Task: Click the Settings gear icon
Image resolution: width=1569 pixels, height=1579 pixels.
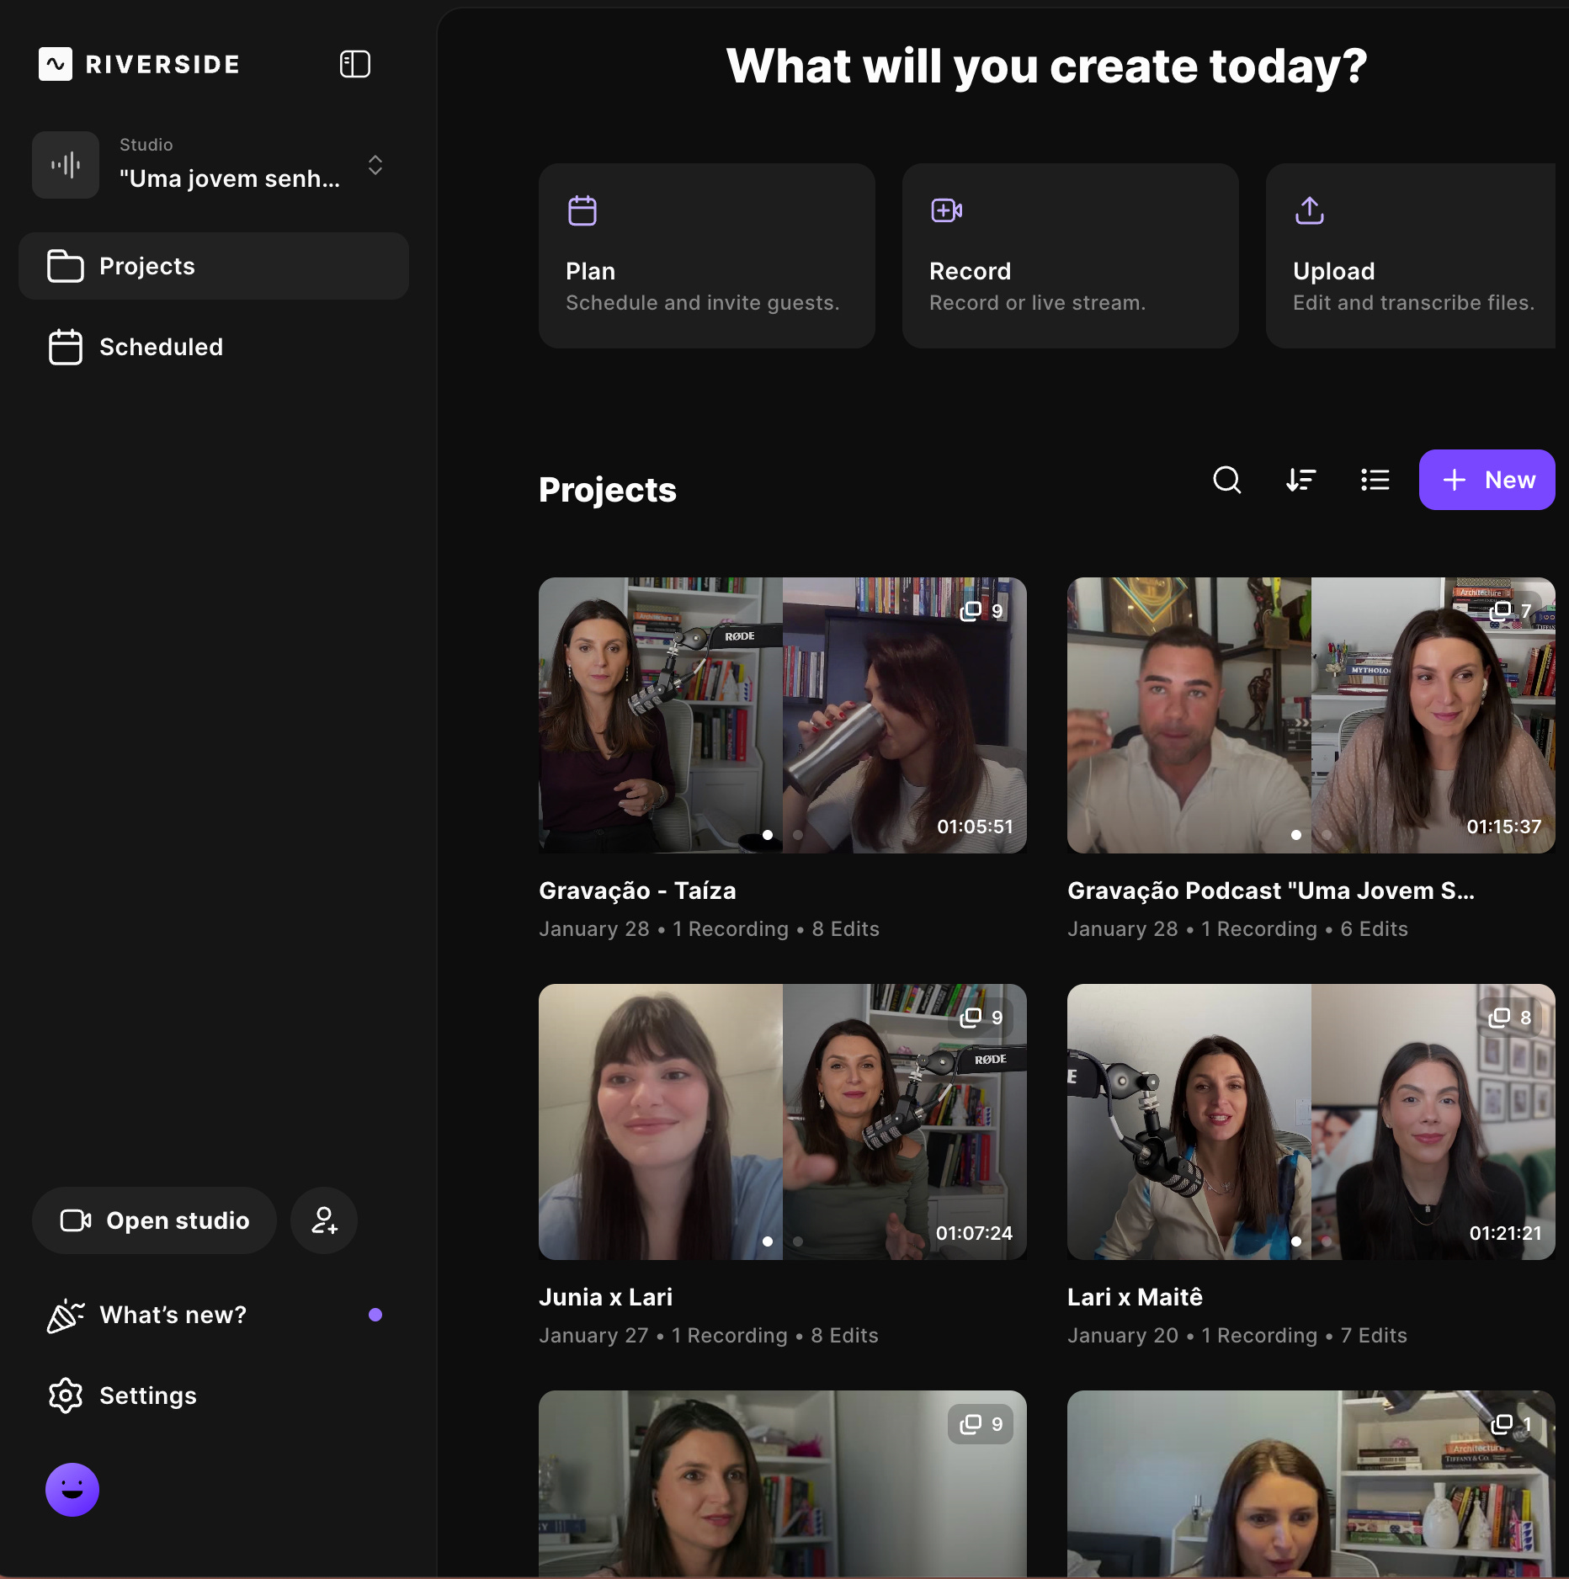Action: (66, 1396)
